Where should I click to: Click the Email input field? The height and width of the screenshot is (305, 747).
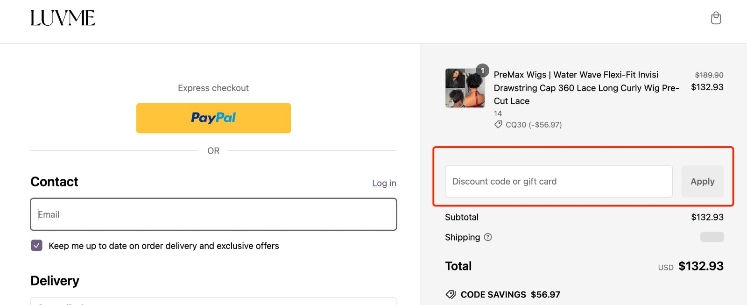click(213, 214)
